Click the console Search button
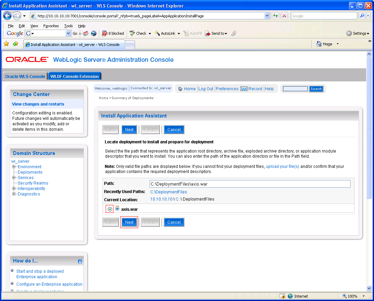The width and height of the screenshot is (374, 301). pos(316,89)
